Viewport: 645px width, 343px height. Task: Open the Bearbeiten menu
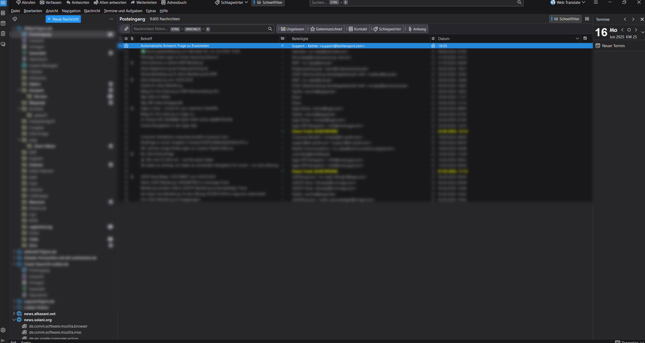coord(33,11)
